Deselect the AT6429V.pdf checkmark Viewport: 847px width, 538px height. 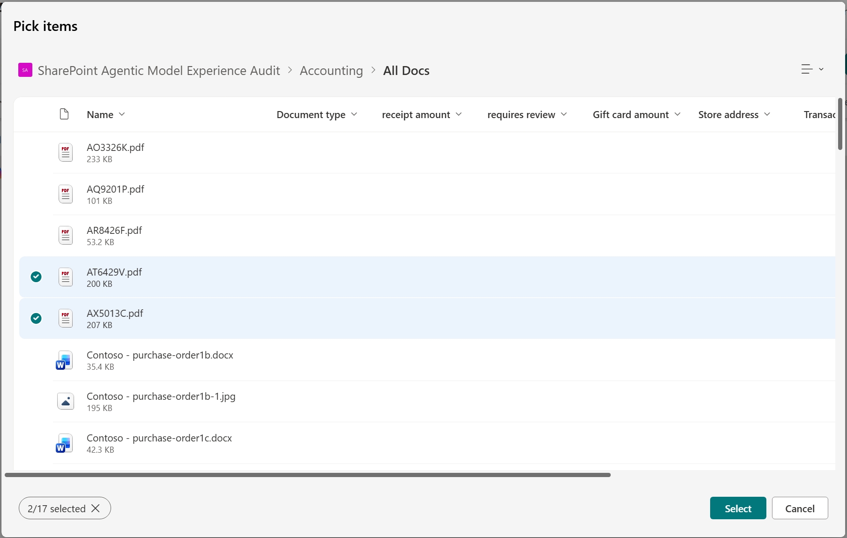coord(36,277)
